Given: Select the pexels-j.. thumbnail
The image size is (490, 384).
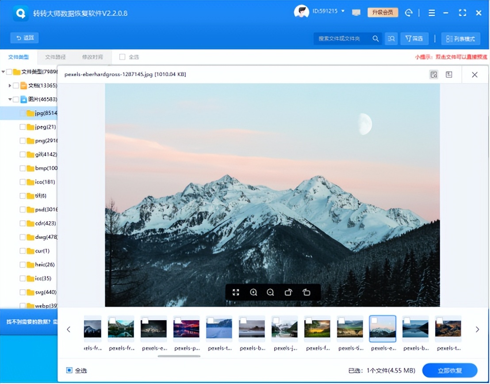Looking at the screenshot, I should point(285,328).
